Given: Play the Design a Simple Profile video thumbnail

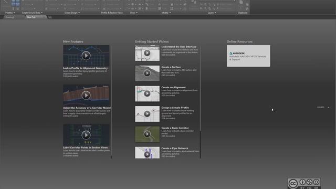Looking at the screenshot, I should (x=147, y=114).
